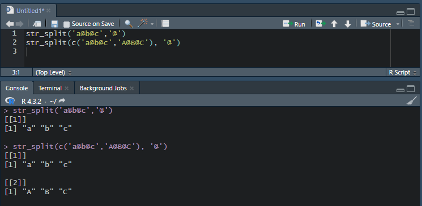Show the document in a new window
The width and height of the screenshot is (422, 206).
click(x=37, y=24)
